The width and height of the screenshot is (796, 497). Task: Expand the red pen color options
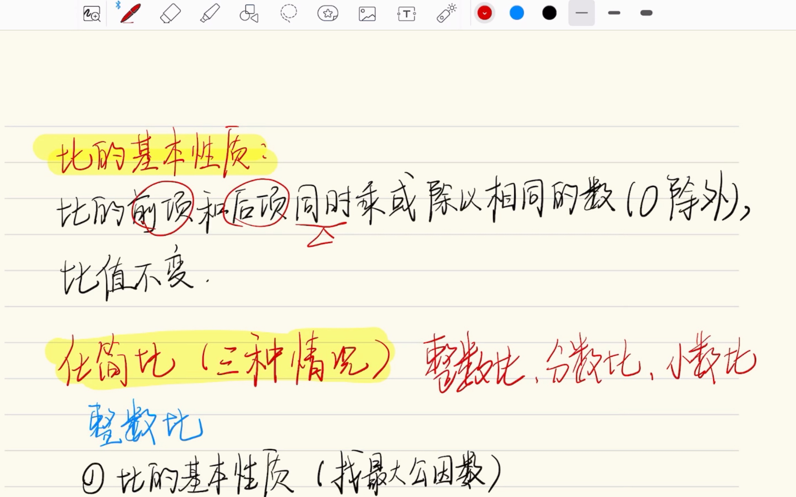click(484, 13)
